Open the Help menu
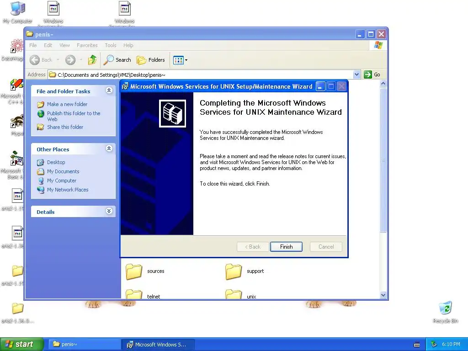Viewport: 468px width, 351px height. tap(128, 45)
